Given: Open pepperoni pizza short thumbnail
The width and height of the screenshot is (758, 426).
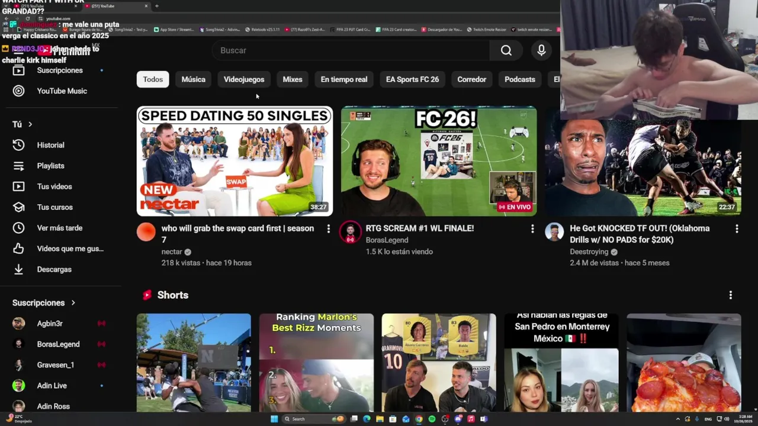Looking at the screenshot, I should click(x=684, y=362).
